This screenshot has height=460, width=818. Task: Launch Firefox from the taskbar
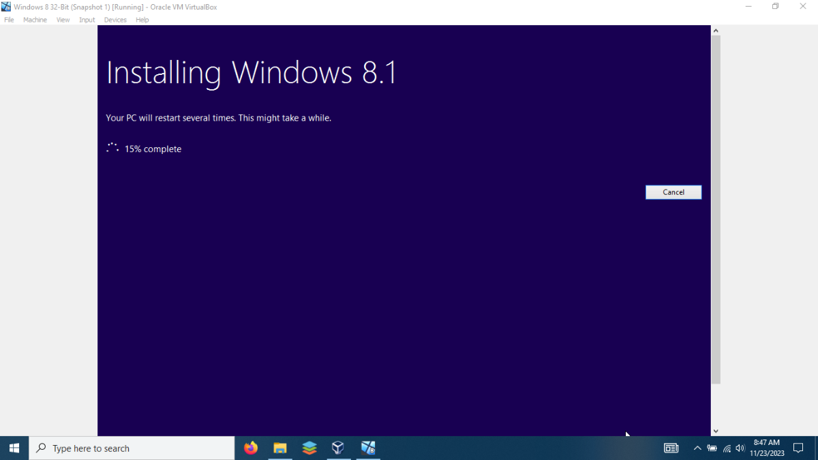(251, 448)
